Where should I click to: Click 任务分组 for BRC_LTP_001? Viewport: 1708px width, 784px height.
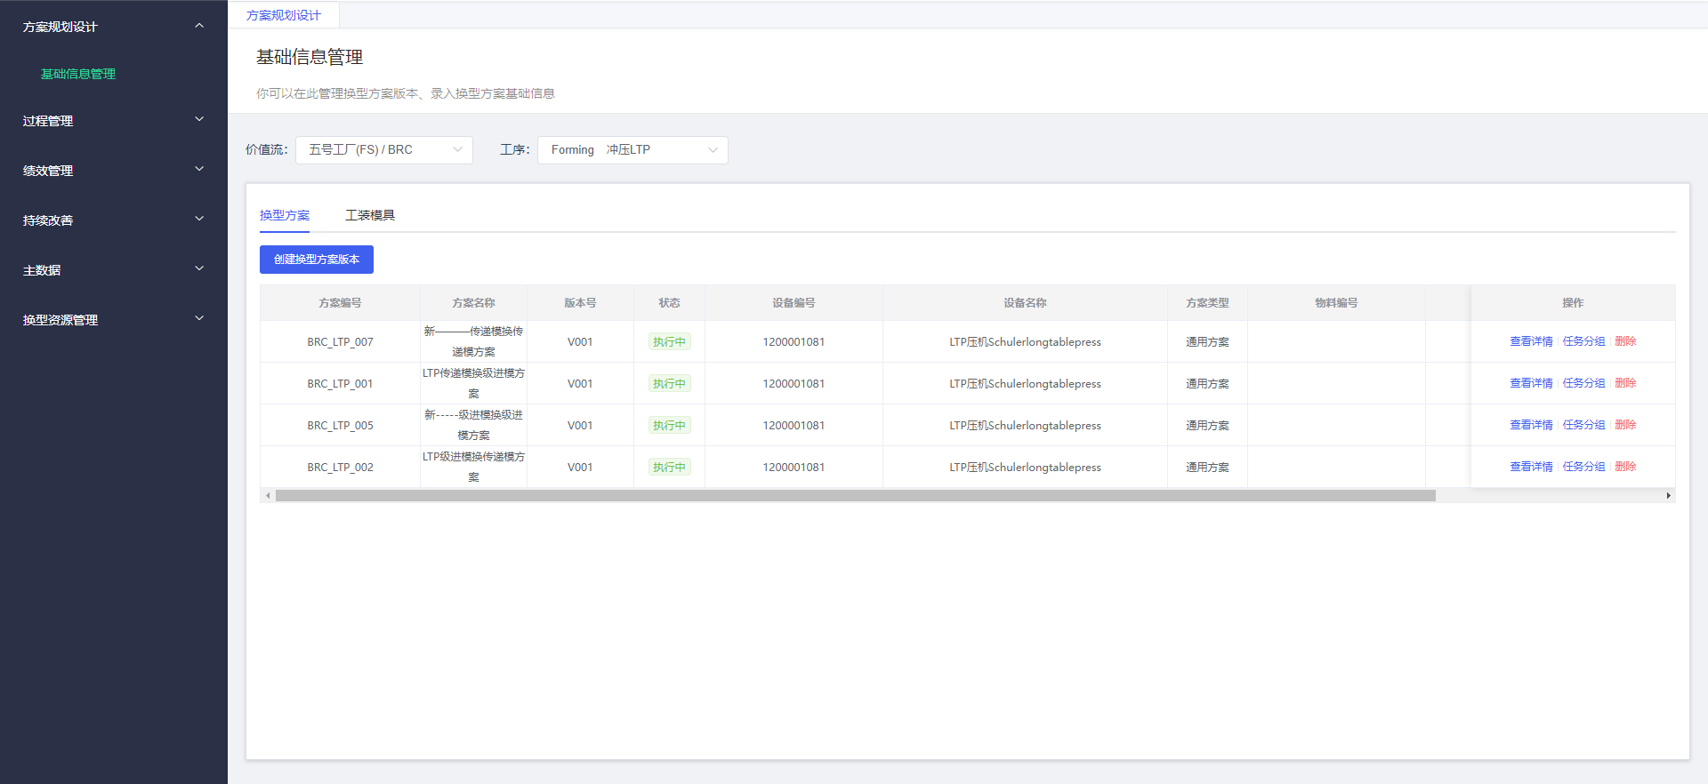click(1583, 383)
